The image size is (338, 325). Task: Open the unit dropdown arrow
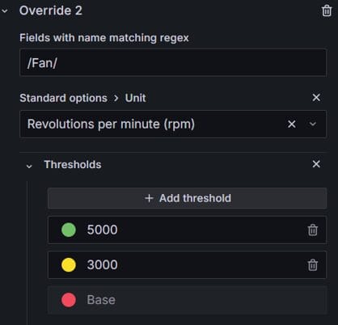[313, 125]
